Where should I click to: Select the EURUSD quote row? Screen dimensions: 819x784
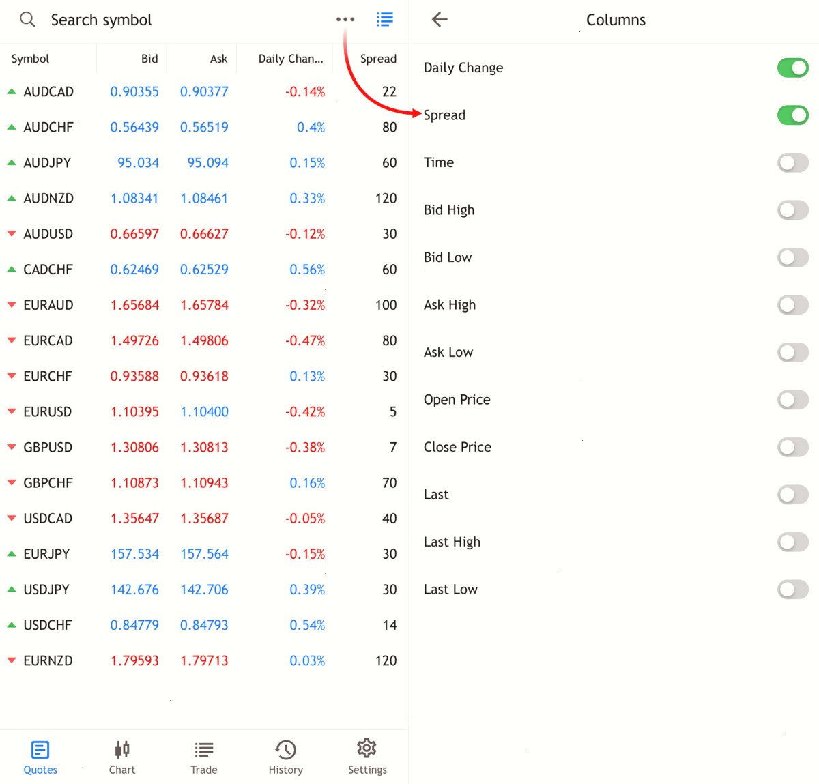coord(204,411)
